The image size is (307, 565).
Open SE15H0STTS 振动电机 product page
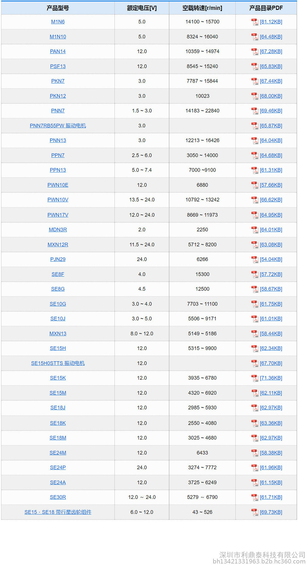[58, 363]
